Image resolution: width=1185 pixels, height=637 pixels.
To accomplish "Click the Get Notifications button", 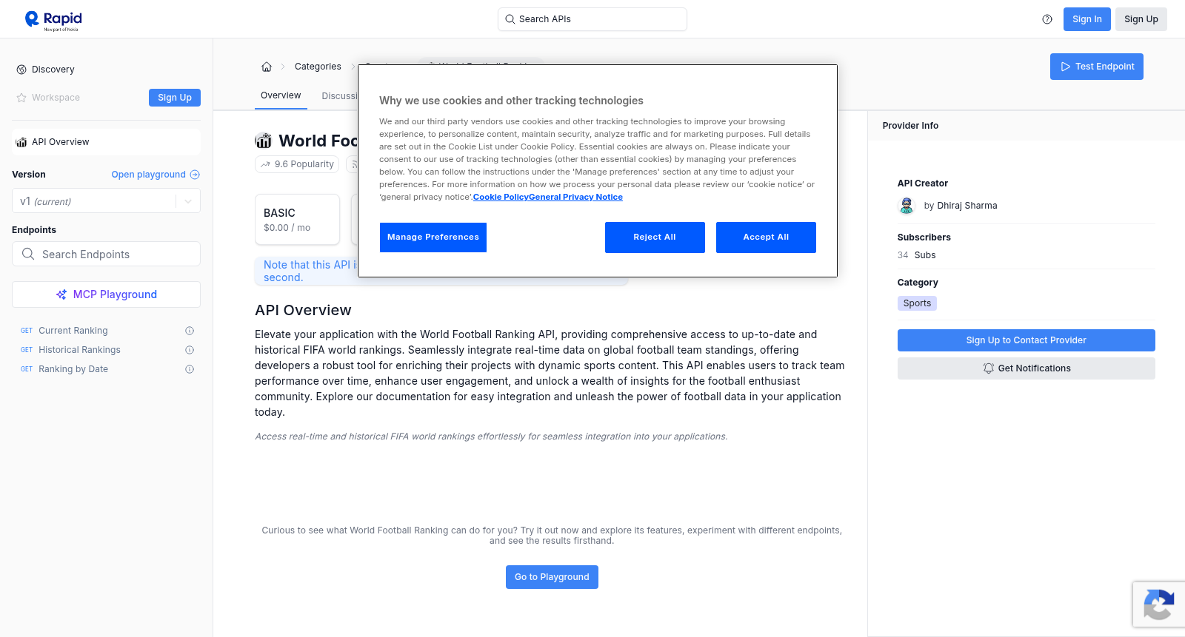I will (1027, 368).
